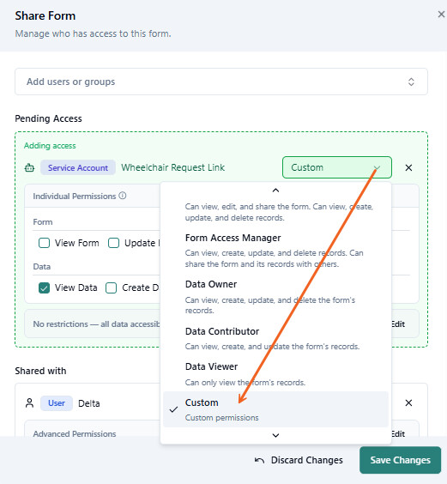This screenshot has width=447, height=484.
Task: Click the Pending Access heading
Action: click(x=48, y=118)
